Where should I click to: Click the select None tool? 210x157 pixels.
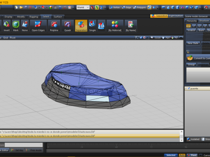(x=24, y=26)
